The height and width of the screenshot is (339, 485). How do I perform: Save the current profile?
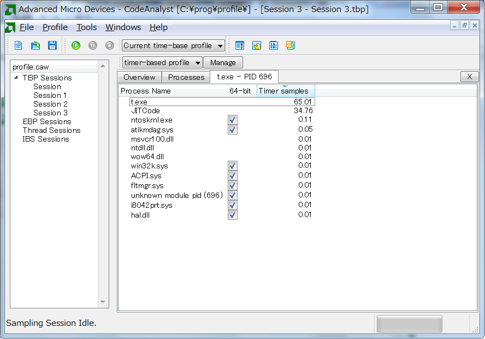click(x=52, y=45)
